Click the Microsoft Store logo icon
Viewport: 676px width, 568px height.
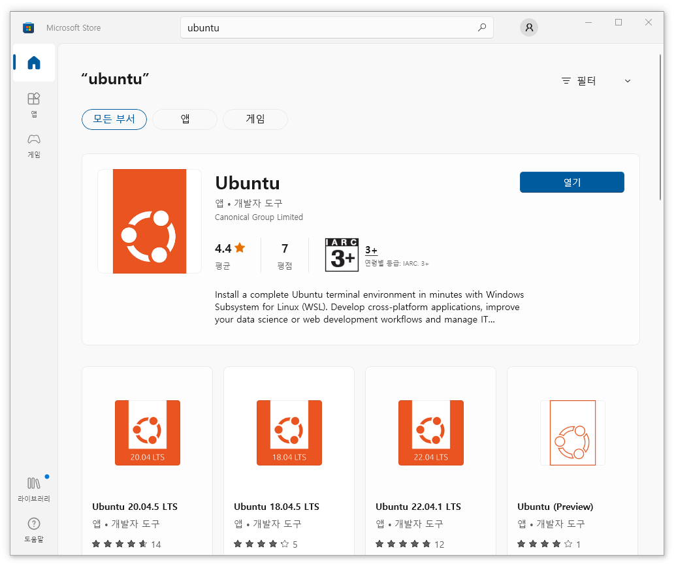pos(28,28)
